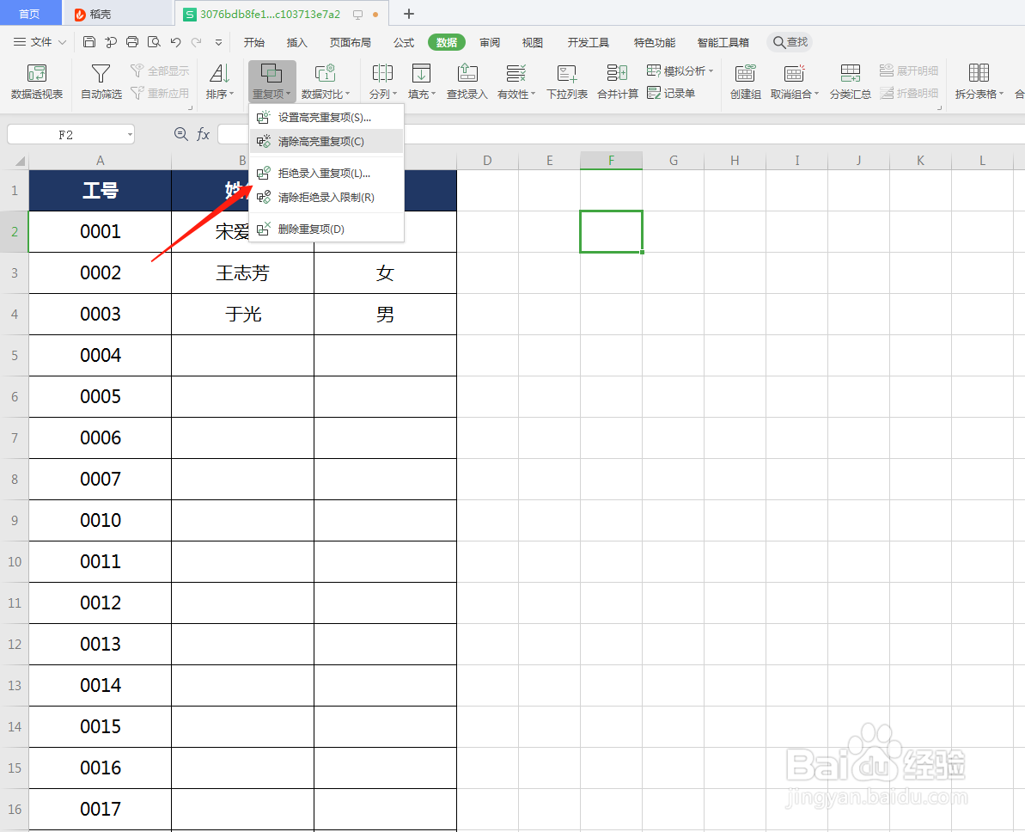
Task: Select row header 5
Action: click(15, 356)
